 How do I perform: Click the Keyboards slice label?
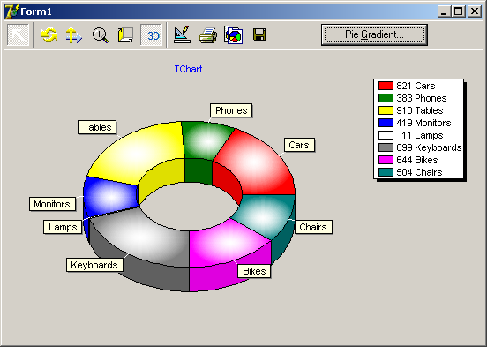click(x=94, y=265)
